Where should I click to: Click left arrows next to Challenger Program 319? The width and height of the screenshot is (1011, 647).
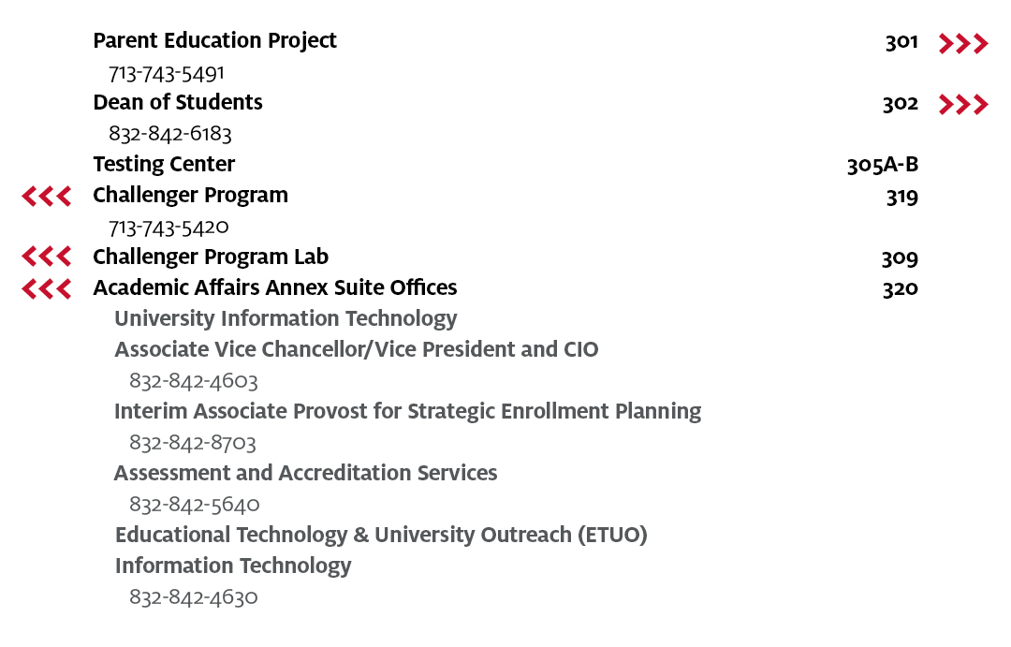click(47, 196)
